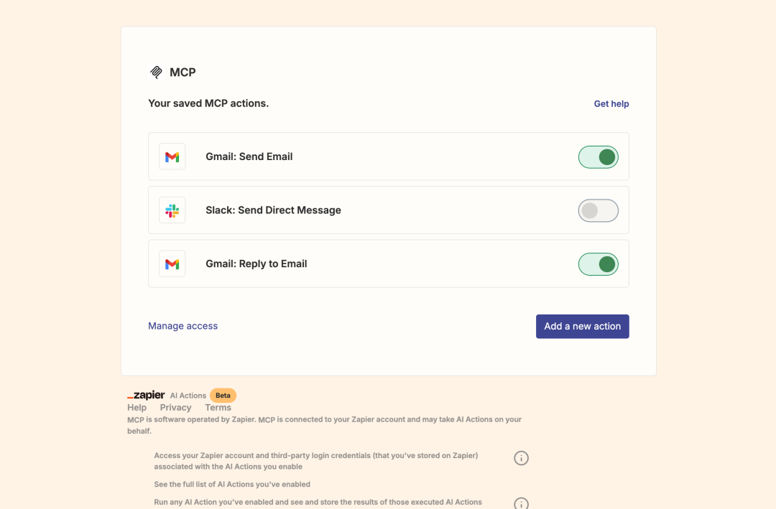Enable the Slack: Send Direct Message action

tap(598, 210)
